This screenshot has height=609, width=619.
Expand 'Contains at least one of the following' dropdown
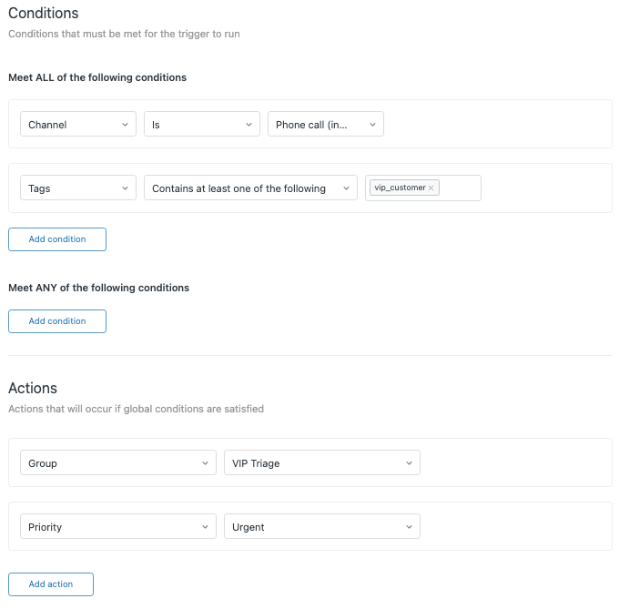[250, 188]
